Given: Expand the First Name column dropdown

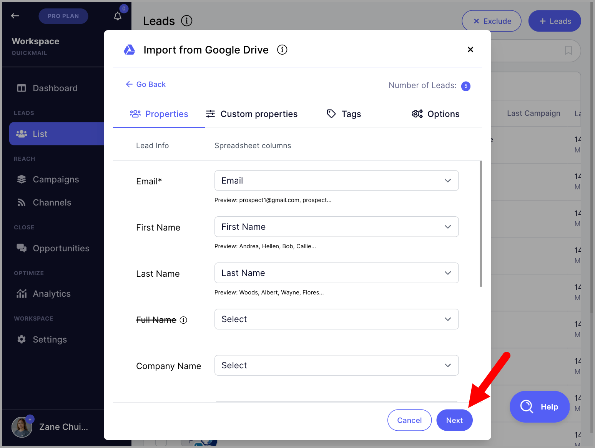Looking at the screenshot, I should [336, 227].
